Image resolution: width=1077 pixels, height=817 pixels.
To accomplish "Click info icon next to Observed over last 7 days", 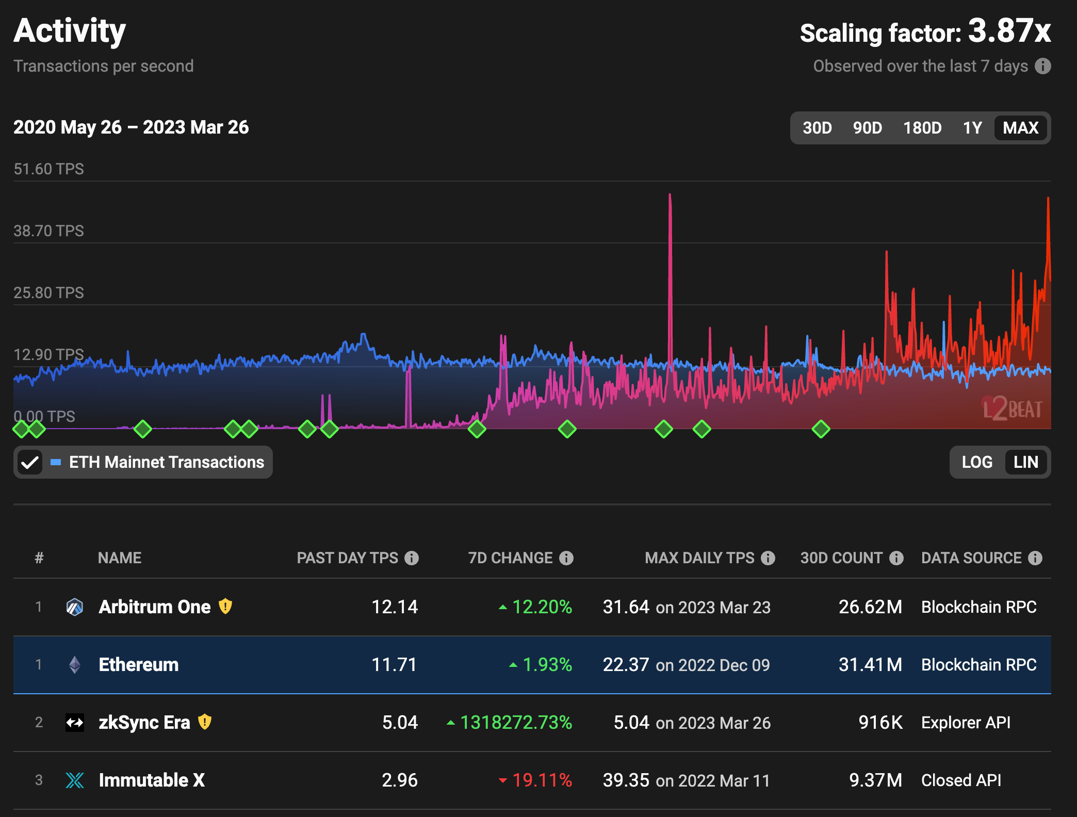I will click(1042, 66).
